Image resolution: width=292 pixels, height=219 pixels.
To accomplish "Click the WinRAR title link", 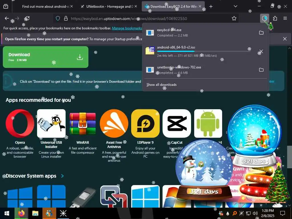I will [x=83, y=143].
